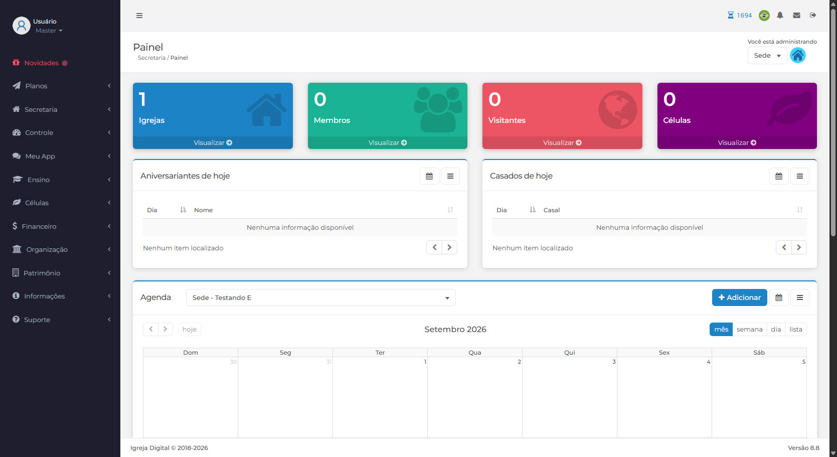Viewport: 837px width, 457px height.
Task: Click Visualizar on Células card
Action: click(x=737, y=143)
